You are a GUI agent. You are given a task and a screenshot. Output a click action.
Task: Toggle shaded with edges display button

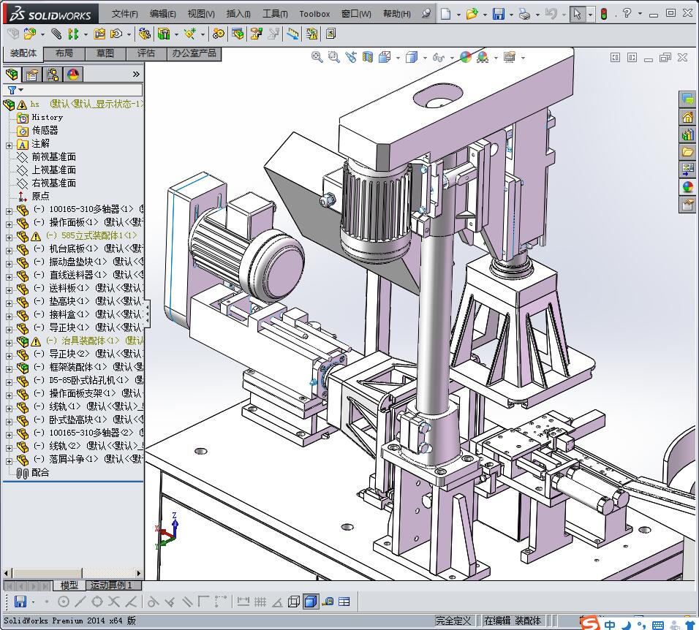click(310, 601)
